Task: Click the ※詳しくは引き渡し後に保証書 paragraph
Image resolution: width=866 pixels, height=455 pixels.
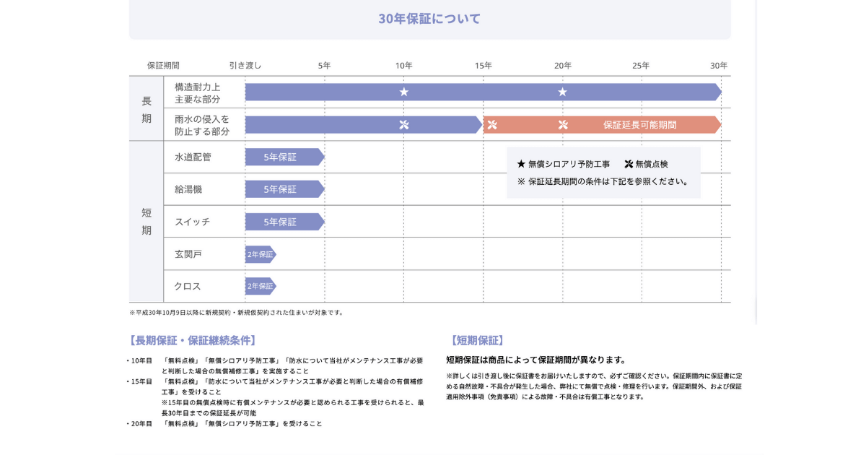Action: [x=594, y=386]
